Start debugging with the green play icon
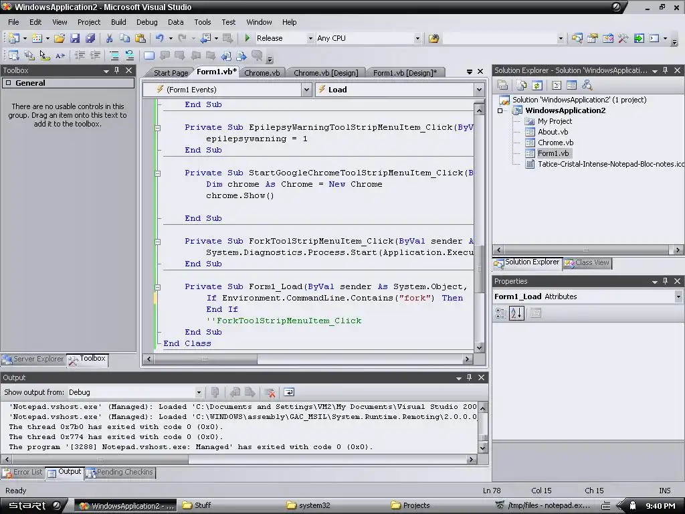The image size is (685, 514). click(x=248, y=38)
